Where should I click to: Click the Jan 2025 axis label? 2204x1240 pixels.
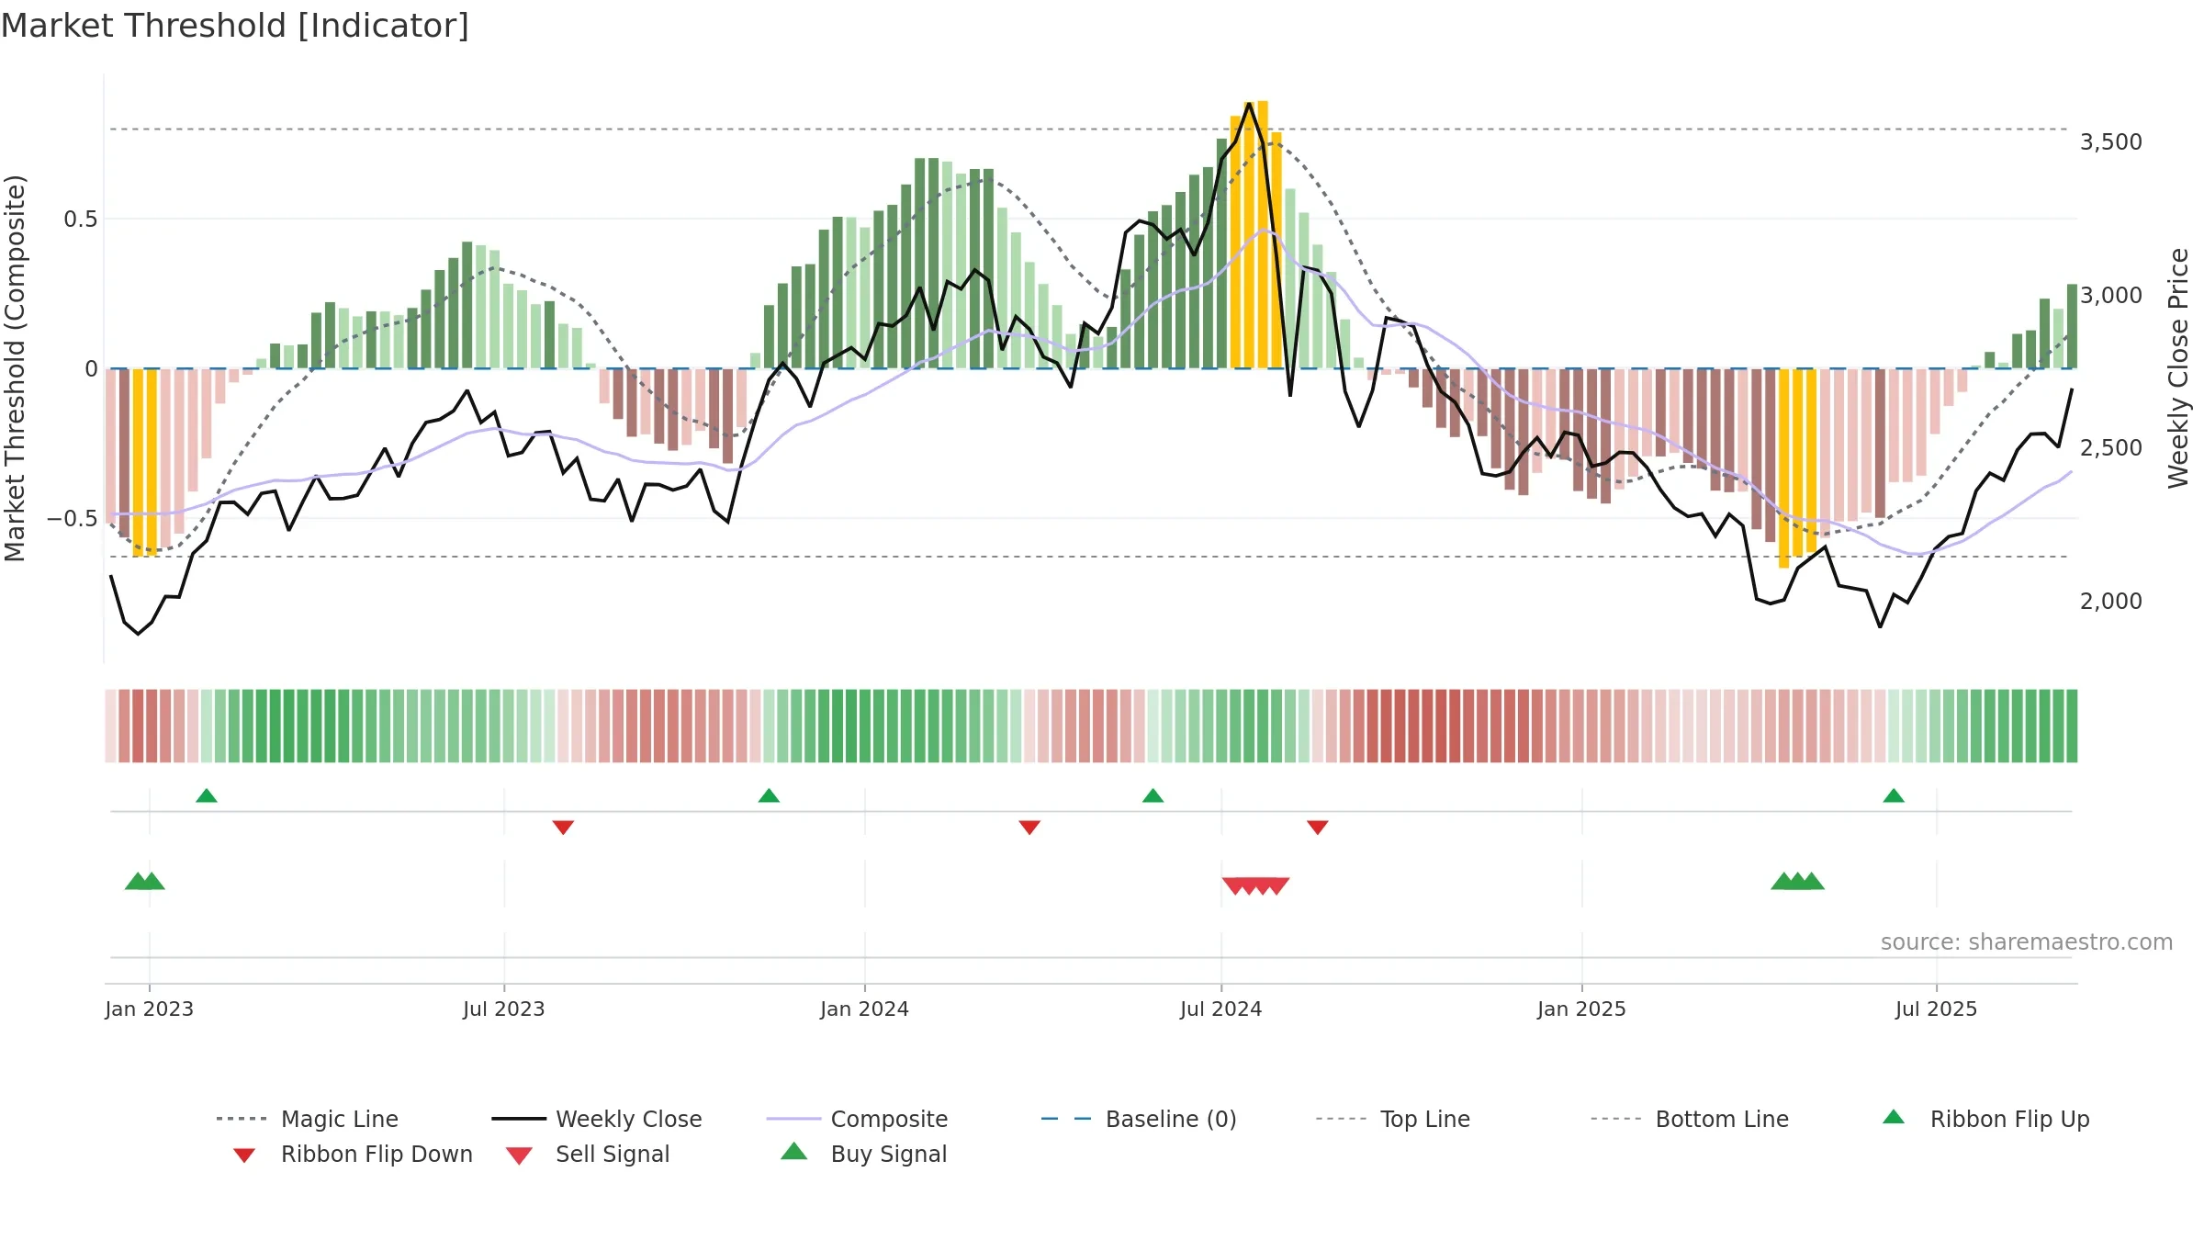(1581, 1009)
